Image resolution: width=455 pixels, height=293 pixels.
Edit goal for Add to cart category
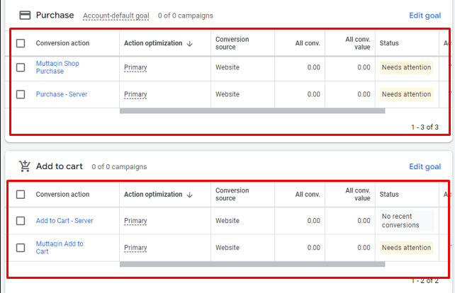click(x=425, y=166)
